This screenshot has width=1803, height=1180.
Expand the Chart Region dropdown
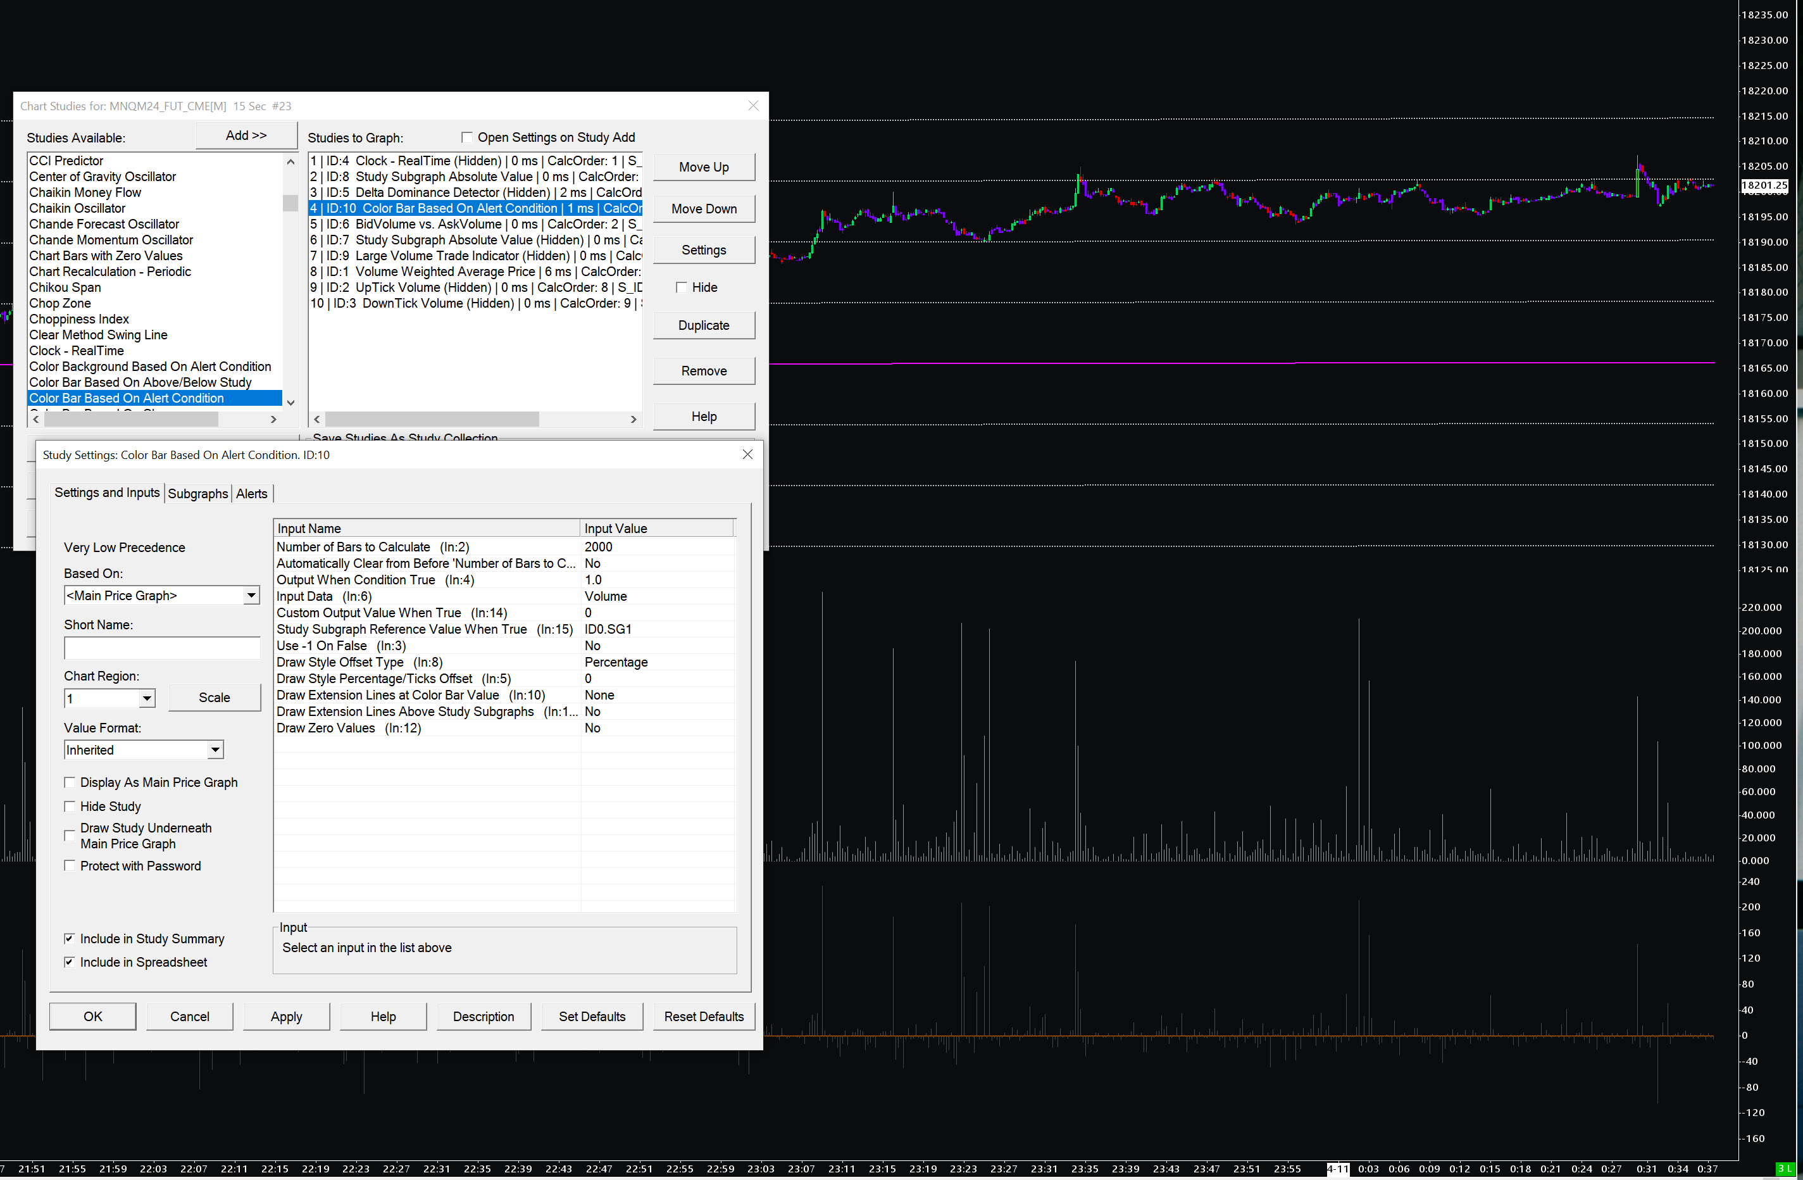tap(147, 699)
